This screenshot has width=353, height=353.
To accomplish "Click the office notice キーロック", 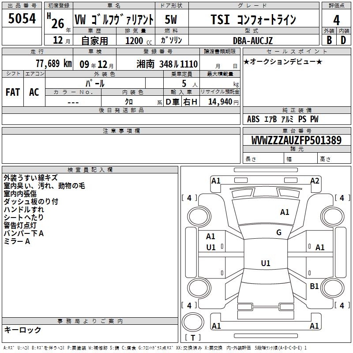I will click(23, 330).
